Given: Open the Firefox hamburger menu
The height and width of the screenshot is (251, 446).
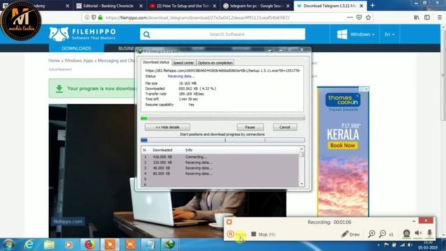Looking at the screenshot, I should pos(440,17).
